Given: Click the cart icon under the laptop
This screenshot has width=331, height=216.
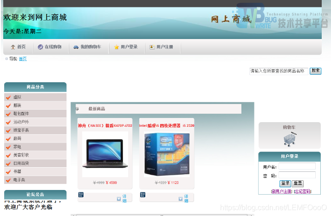Looking at the screenshot, I should (81, 195).
